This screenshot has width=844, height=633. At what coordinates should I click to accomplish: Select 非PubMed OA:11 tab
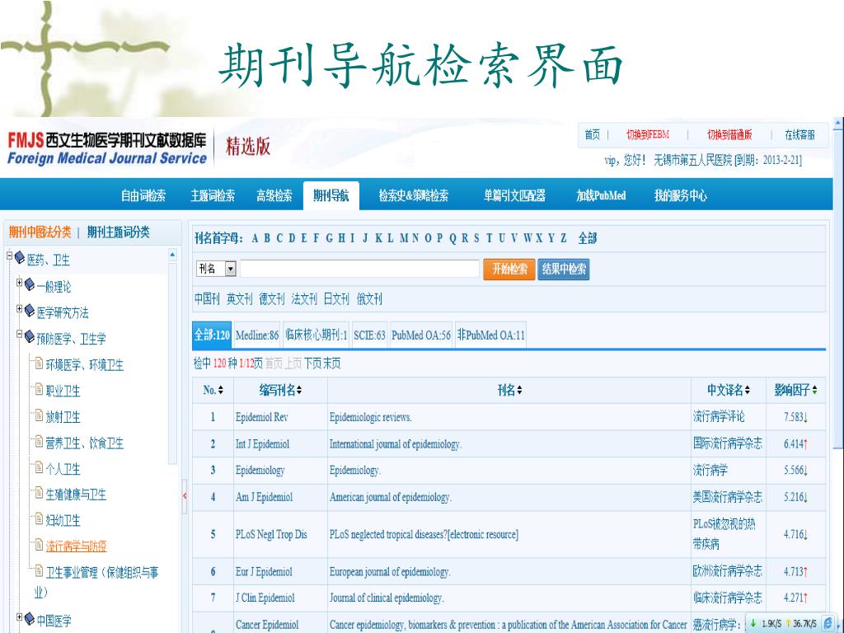[490, 335]
